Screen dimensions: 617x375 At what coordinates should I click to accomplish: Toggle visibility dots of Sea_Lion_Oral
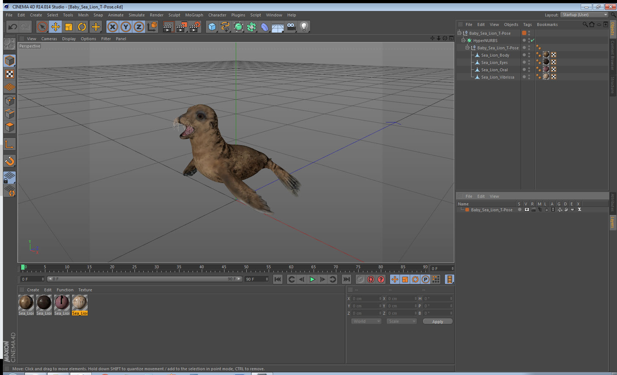tap(529, 69)
